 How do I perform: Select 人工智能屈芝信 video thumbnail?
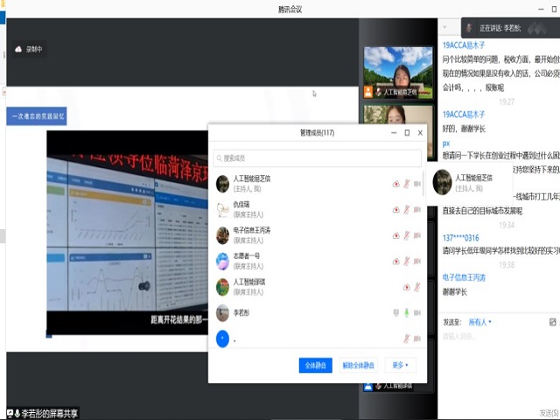pyautogui.click(x=398, y=71)
